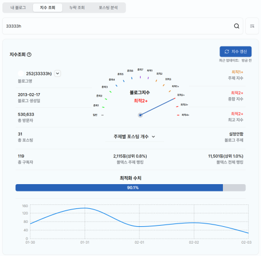Click the 지수 갱신 button

[x=235, y=52]
